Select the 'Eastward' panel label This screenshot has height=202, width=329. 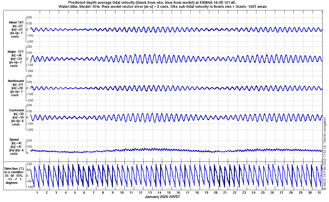pyautogui.click(x=17, y=110)
